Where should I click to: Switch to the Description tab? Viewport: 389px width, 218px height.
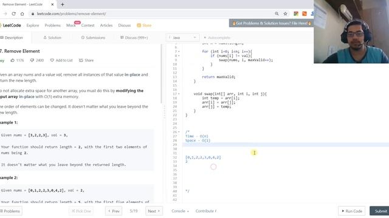pyautogui.click(x=12, y=38)
